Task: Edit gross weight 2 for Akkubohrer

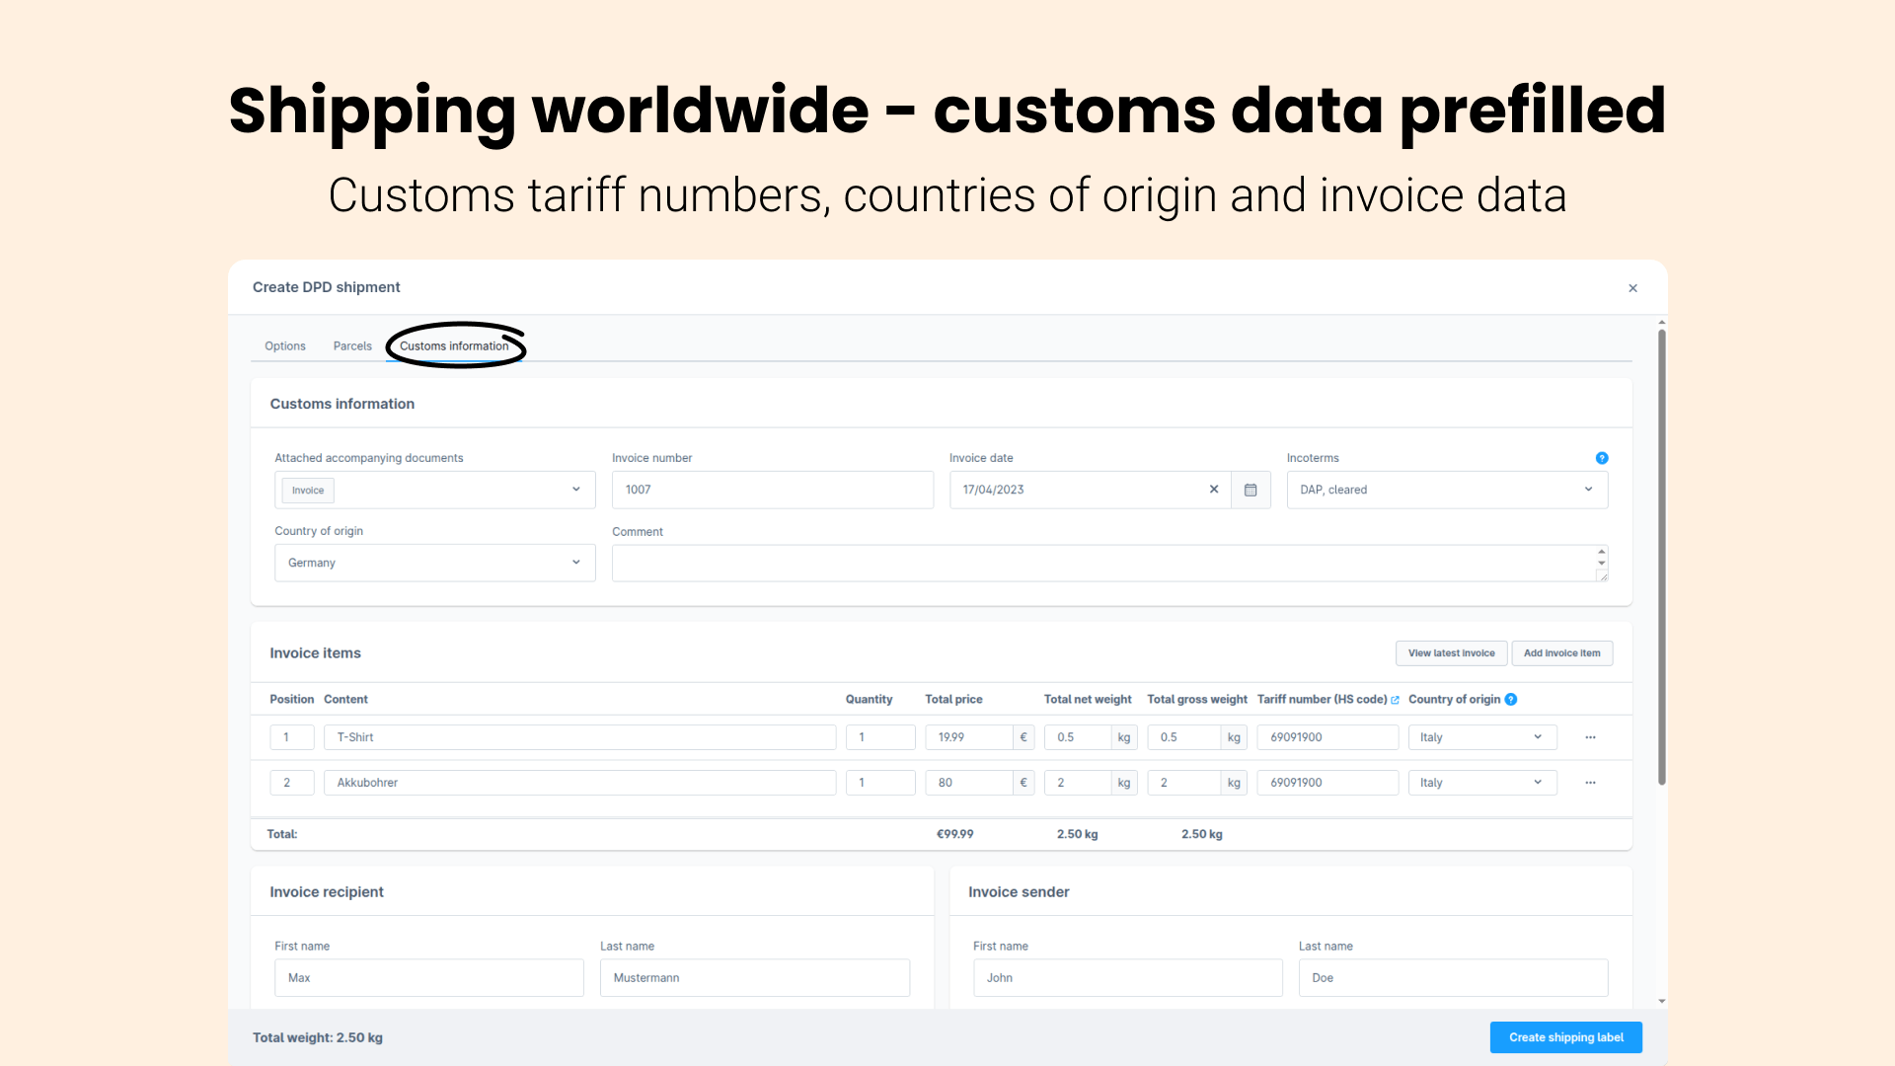Action: click(x=1183, y=783)
